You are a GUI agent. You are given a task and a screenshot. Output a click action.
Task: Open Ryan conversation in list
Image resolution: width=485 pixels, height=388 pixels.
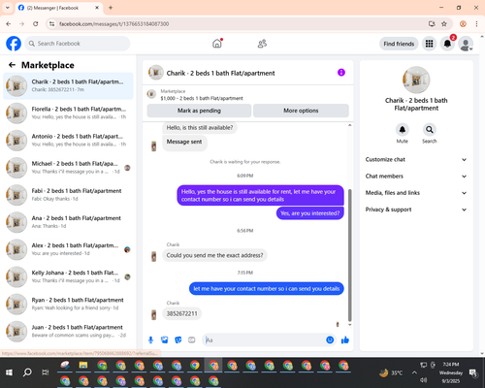pos(68,304)
